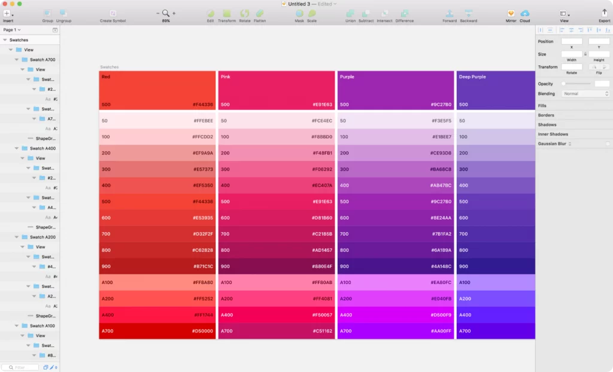The height and width of the screenshot is (372, 613).
Task: Select the Pink A400 #F50057 swatch
Action: pyautogui.click(x=277, y=315)
